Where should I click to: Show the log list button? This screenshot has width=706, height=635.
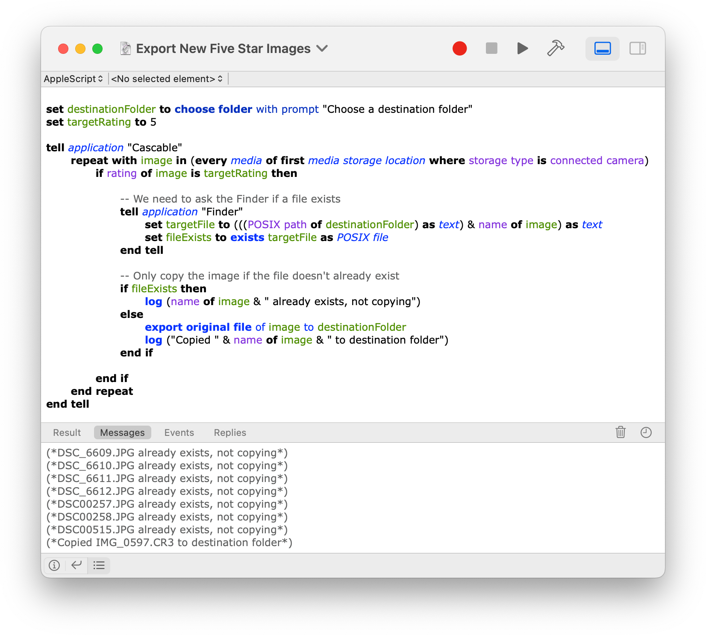pyautogui.click(x=99, y=565)
